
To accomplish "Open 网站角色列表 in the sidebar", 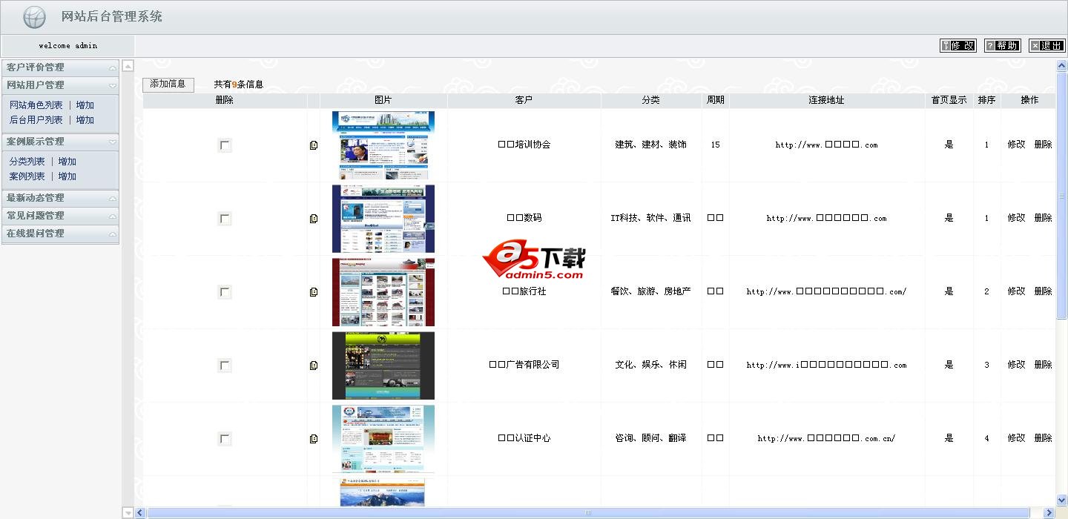I will [x=36, y=105].
